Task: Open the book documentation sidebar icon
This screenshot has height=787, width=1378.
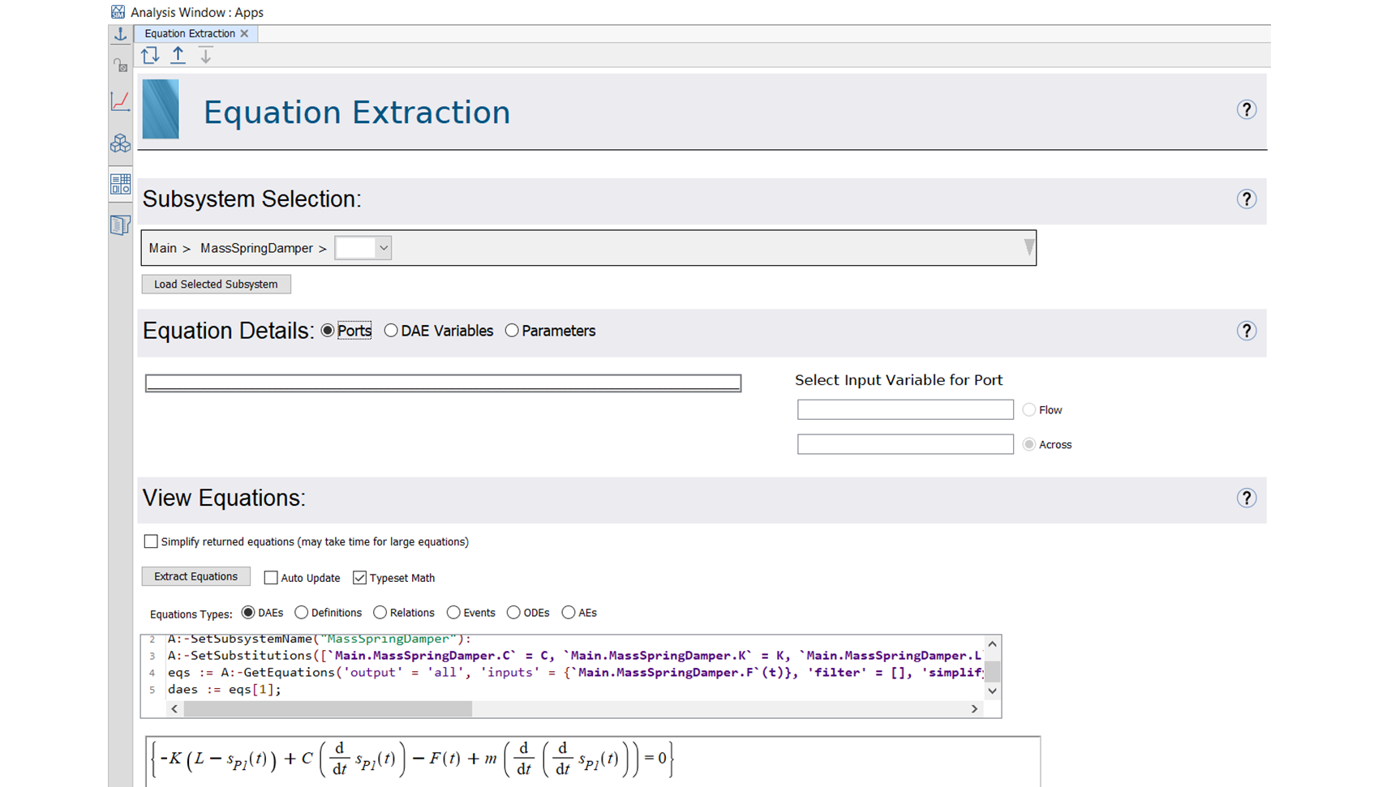Action: (120, 225)
